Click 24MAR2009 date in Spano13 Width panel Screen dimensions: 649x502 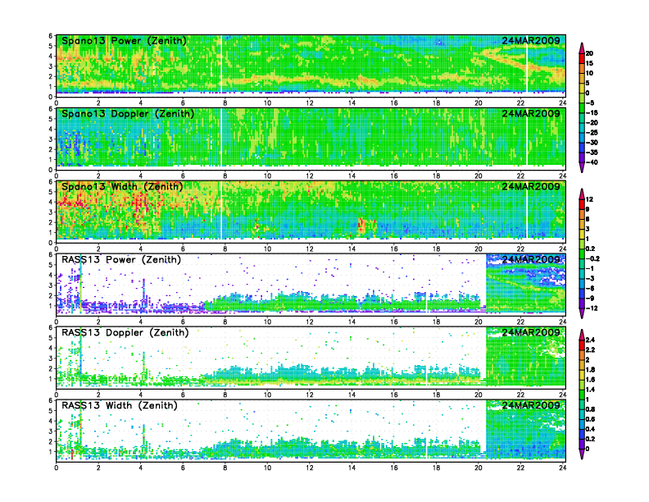coord(531,186)
